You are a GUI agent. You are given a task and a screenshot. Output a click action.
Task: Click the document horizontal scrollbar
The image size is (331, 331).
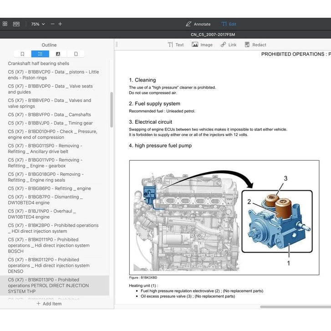(295, 307)
